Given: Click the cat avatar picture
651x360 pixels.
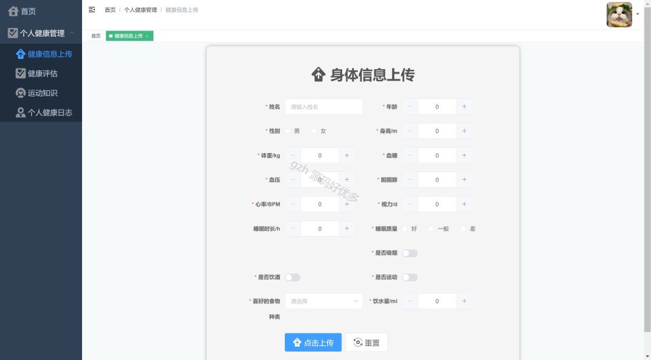Looking at the screenshot, I should point(619,15).
